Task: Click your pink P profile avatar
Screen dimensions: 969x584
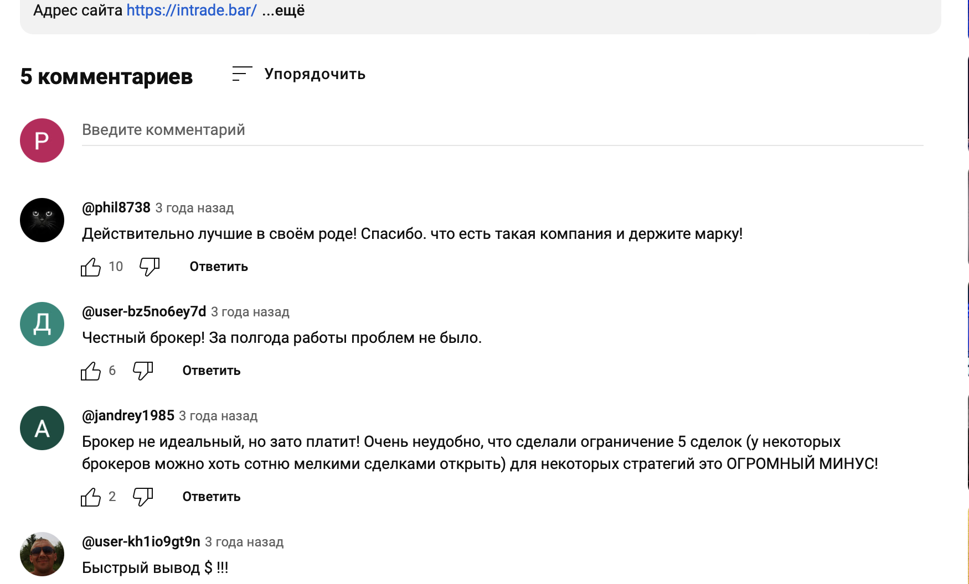Action: click(x=42, y=140)
